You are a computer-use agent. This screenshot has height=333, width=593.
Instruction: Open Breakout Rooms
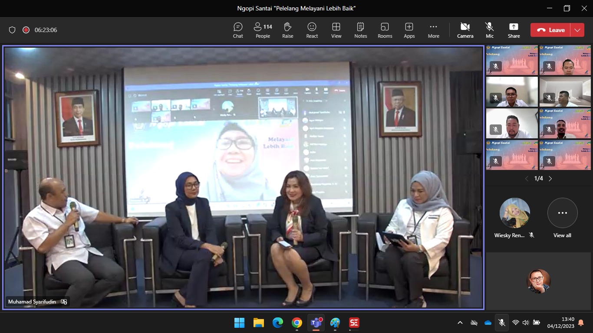click(x=385, y=30)
